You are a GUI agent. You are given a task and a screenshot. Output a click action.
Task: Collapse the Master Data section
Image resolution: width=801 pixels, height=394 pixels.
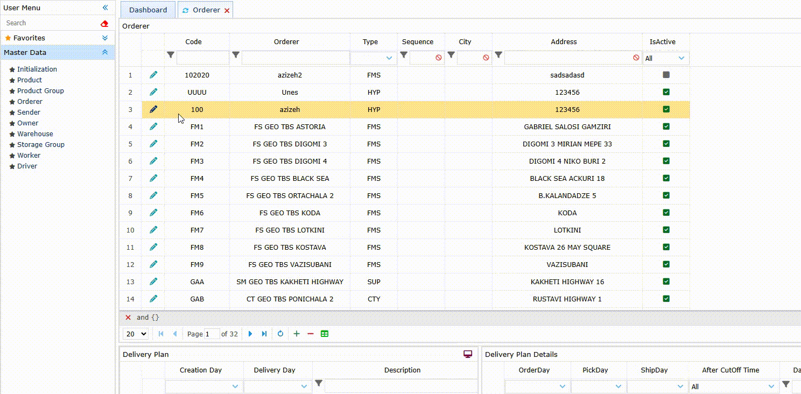tap(106, 52)
